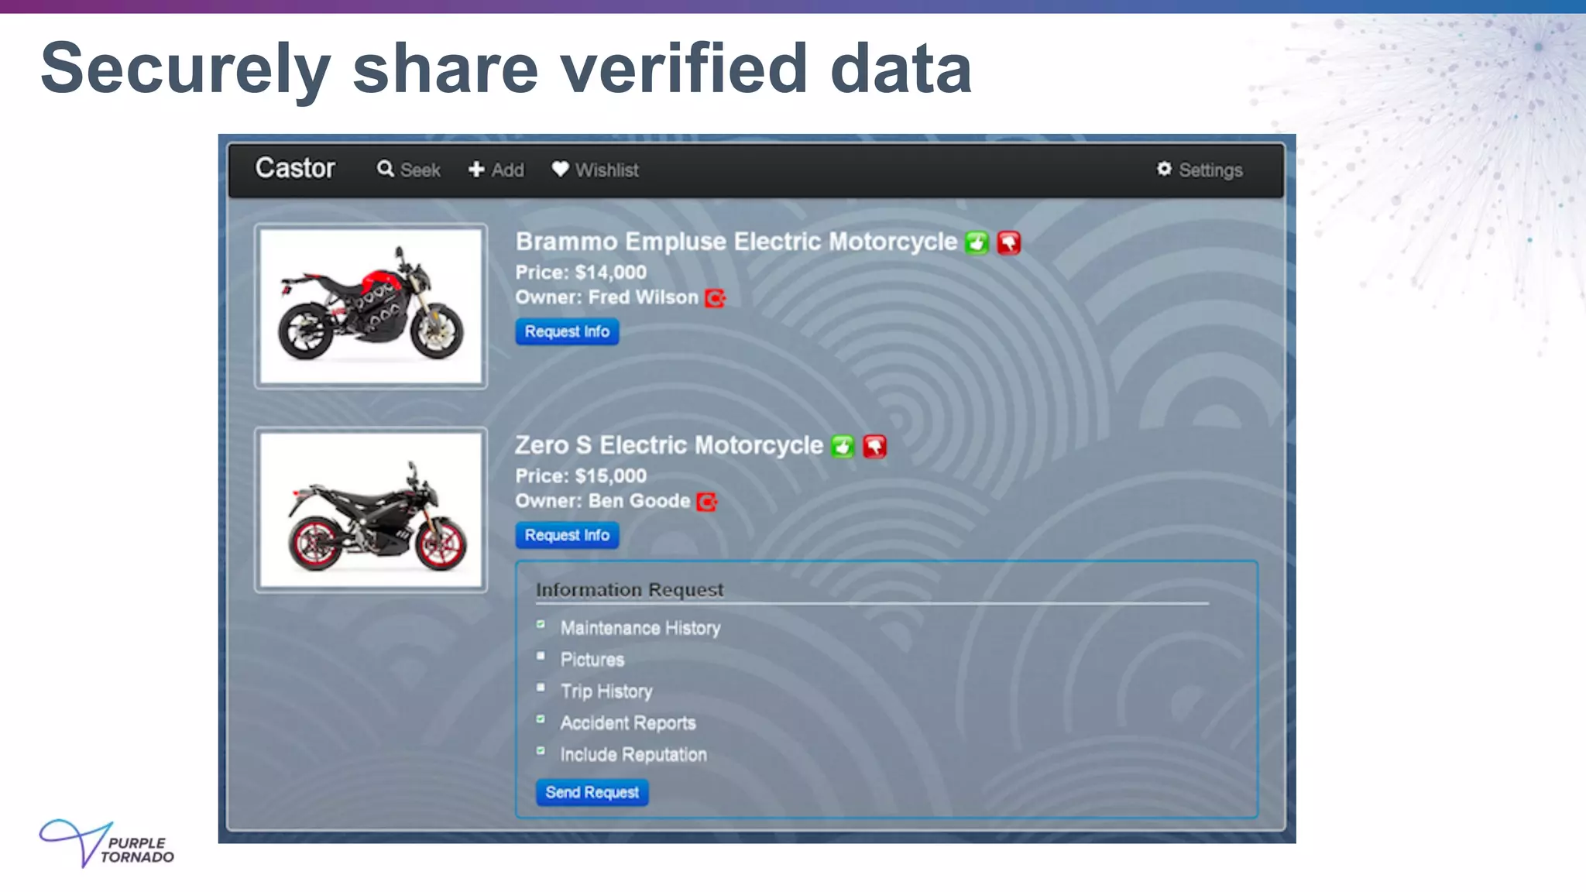The height and width of the screenshot is (892, 1586).
Task: Uncheck Maintenance History checkbox
Action: click(x=541, y=624)
